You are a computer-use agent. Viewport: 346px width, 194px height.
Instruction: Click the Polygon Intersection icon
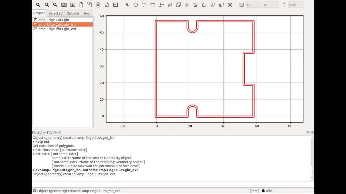point(187,5)
